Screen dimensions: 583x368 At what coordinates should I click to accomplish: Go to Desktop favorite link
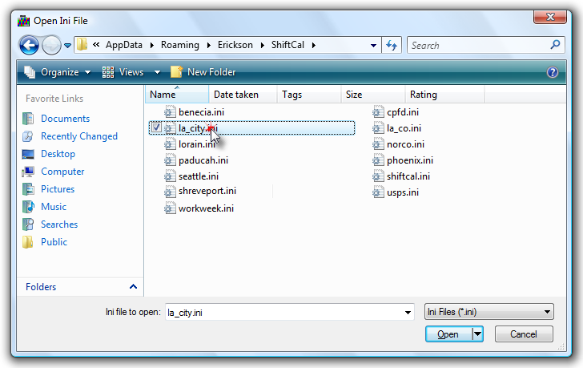tap(58, 154)
